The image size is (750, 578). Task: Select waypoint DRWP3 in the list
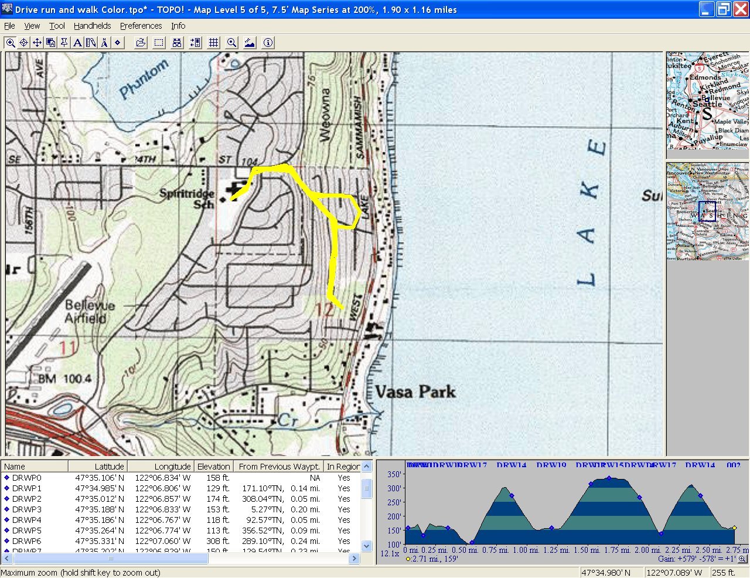[27, 509]
